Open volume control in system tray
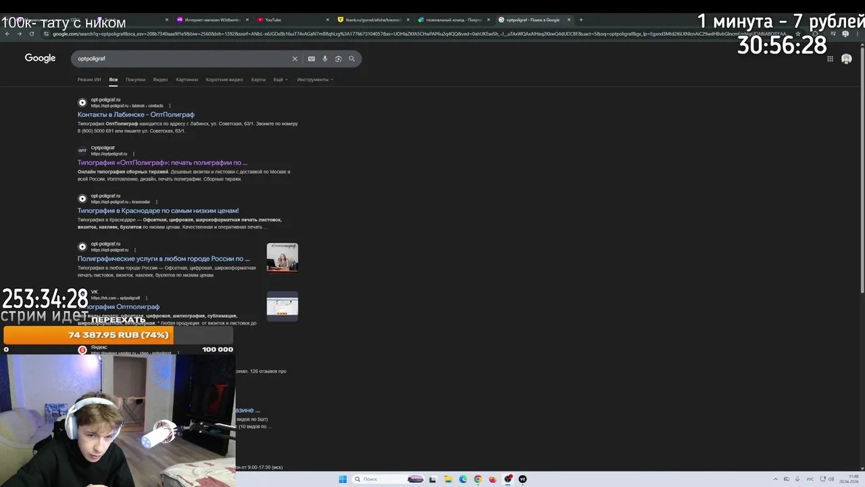 pyautogui.click(x=831, y=479)
